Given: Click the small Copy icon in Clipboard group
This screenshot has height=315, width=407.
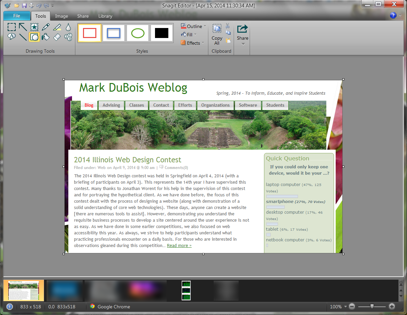Looking at the screenshot, I should pos(228,33).
